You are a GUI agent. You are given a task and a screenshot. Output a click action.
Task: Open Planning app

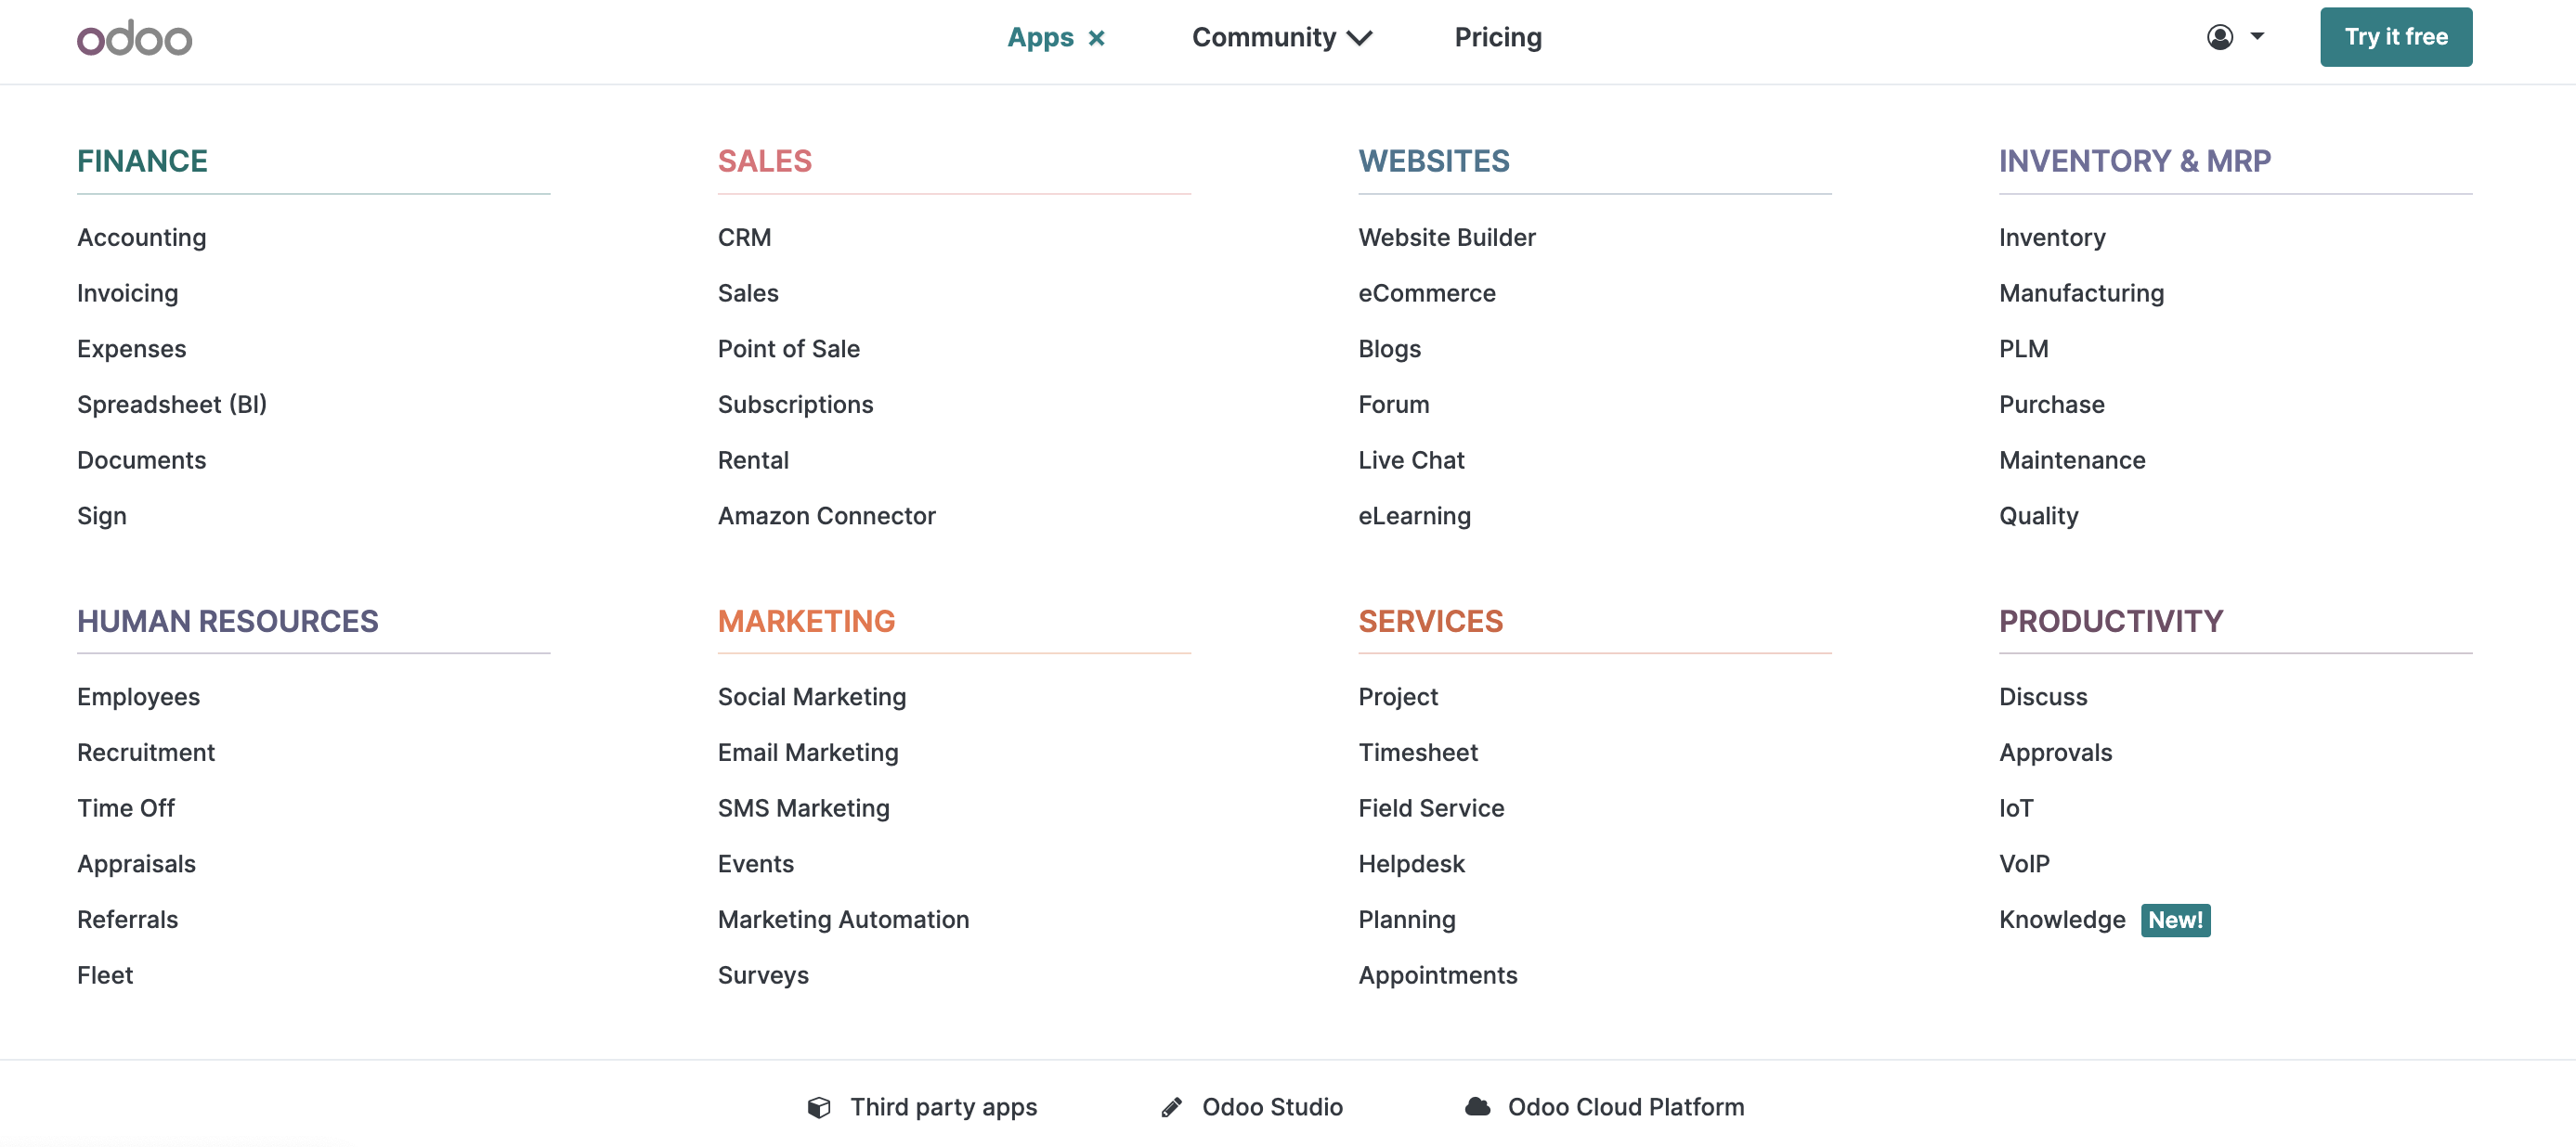pyautogui.click(x=1407, y=921)
